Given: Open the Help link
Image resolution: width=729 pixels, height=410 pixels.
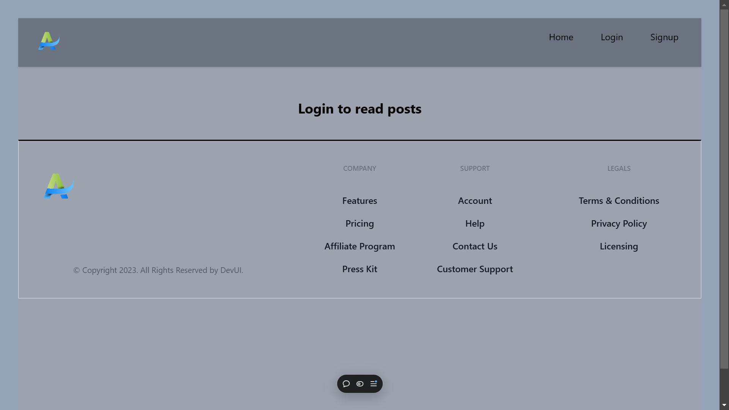Looking at the screenshot, I should click(x=475, y=223).
